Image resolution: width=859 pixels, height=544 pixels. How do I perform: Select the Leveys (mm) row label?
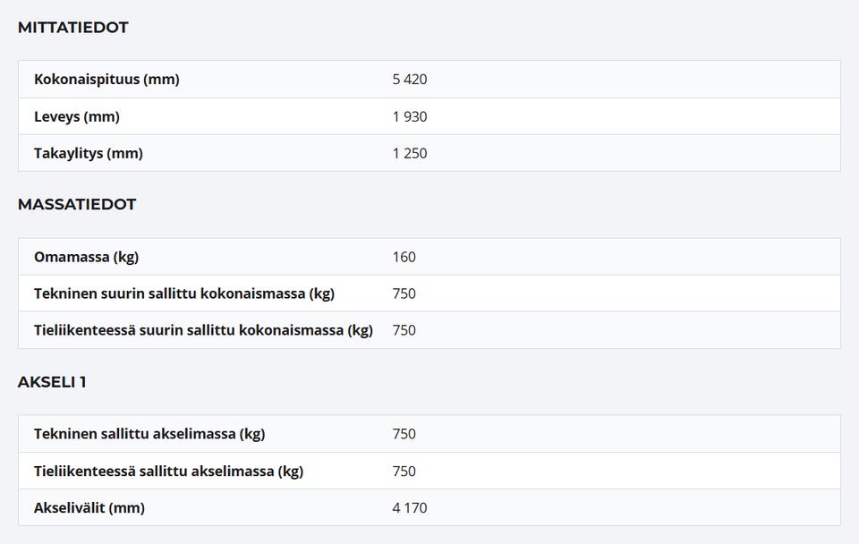coord(77,116)
